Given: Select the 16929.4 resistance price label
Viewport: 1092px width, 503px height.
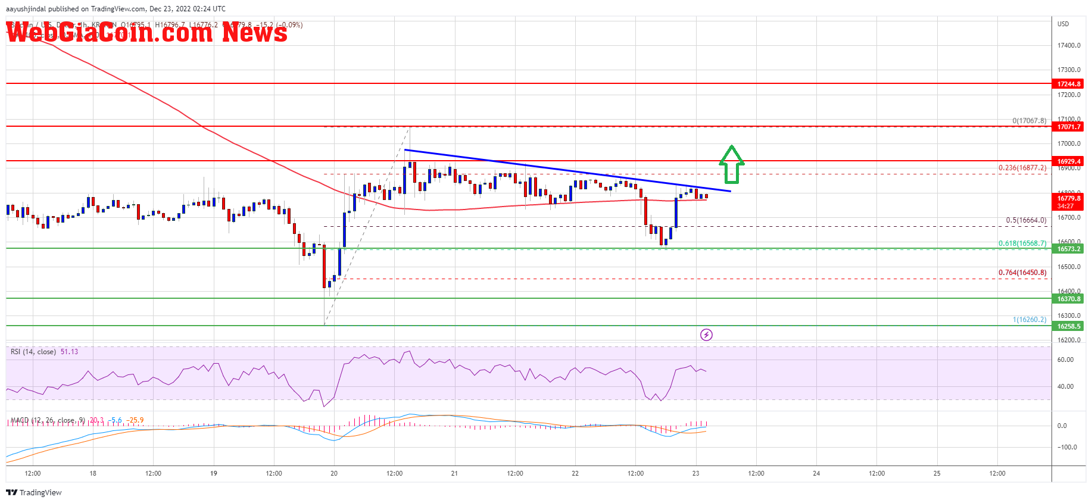Looking at the screenshot, I should (1069, 161).
